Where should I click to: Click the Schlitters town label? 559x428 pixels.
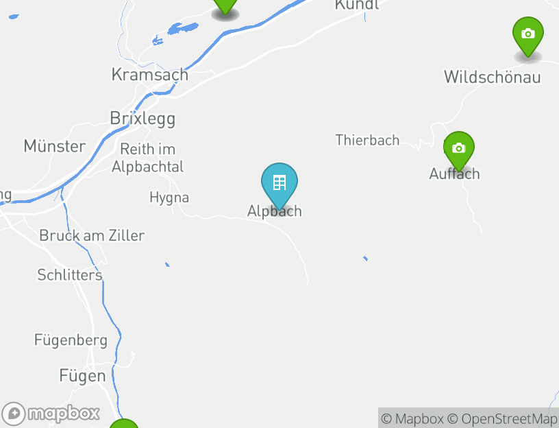click(x=70, y=275)
